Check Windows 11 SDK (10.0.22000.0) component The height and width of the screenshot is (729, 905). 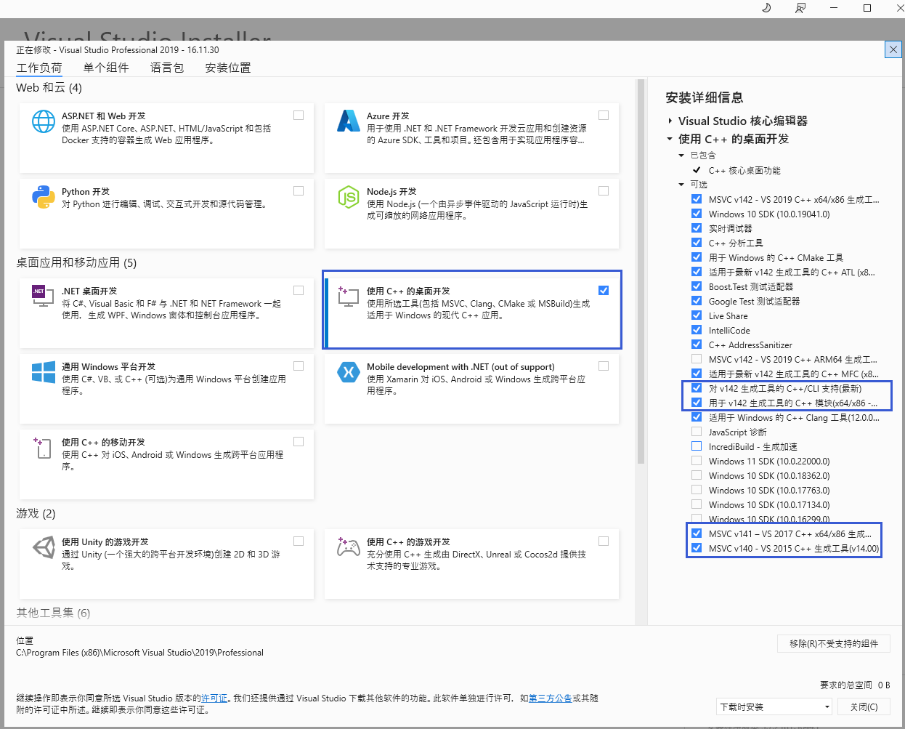coord(697,461)
